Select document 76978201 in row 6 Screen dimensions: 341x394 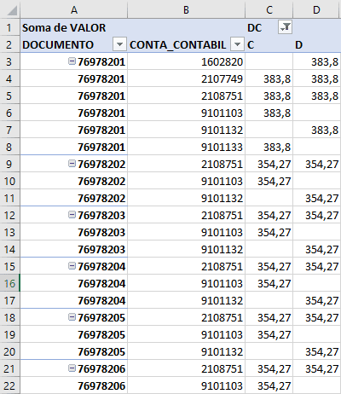pyautogui.click(x=74, y=113)
